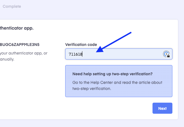Click the secret key text BUGC6ZAPPMLE3N5

(x=20, y=45)
